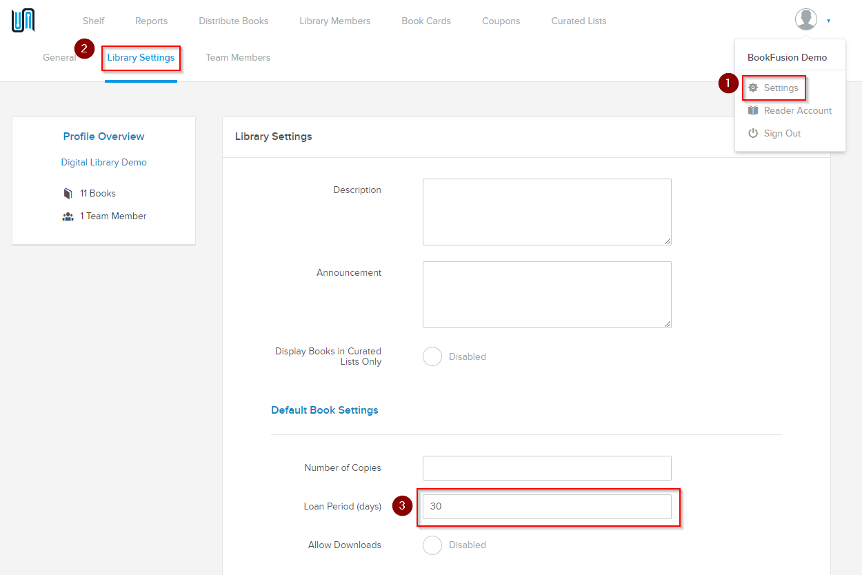The height and width of the screenshot is (575, 862).
Task: Click the Default Book Settings heading
Action: coord(325,410)
